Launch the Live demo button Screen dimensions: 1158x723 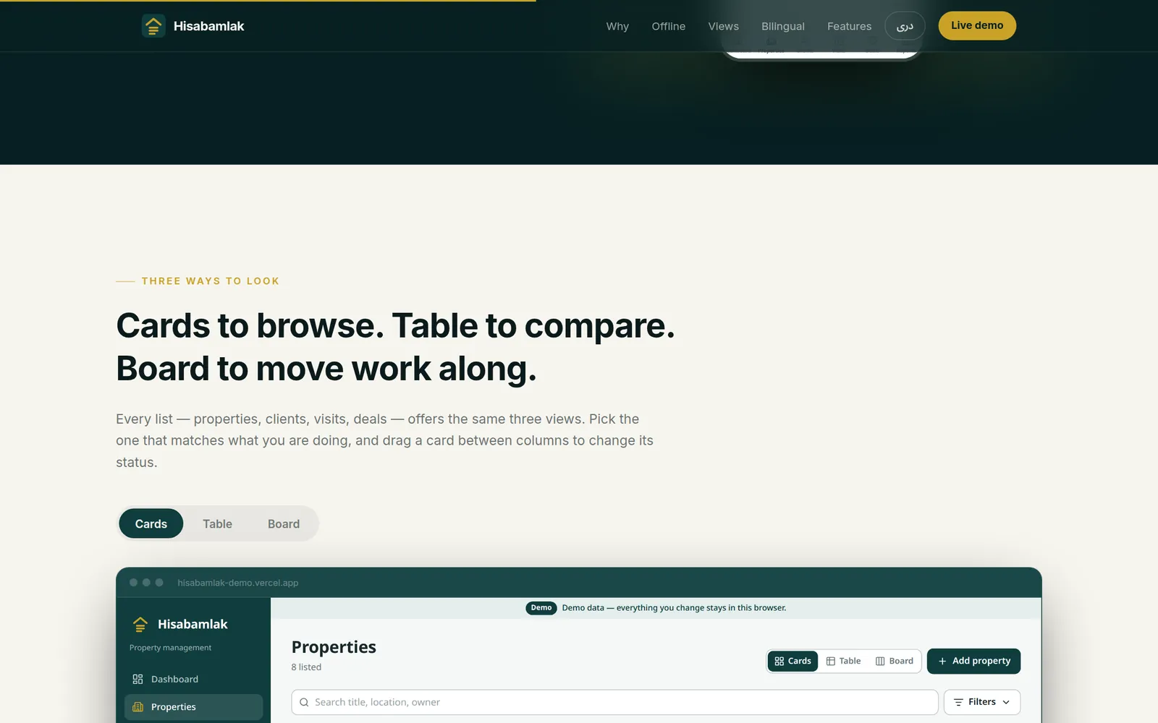coord(977,25)
